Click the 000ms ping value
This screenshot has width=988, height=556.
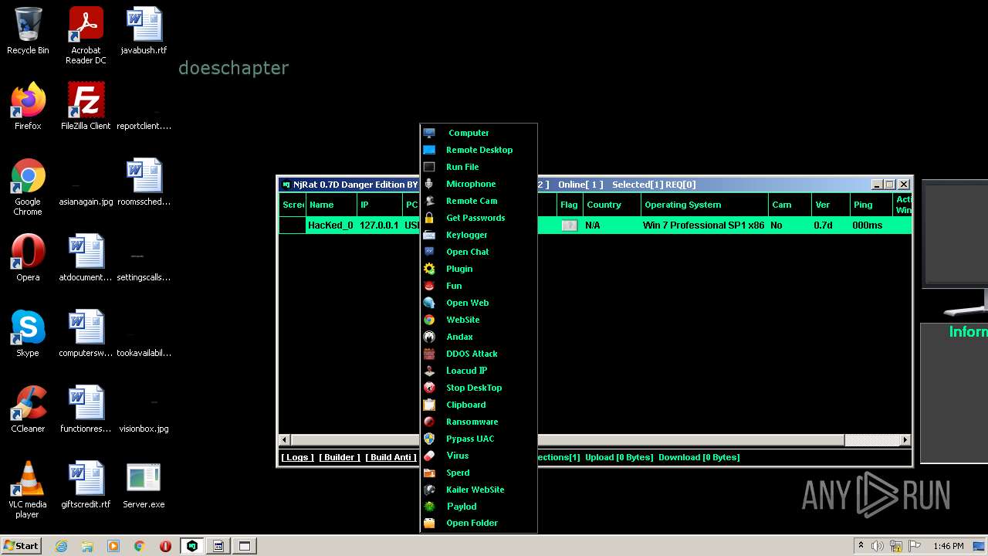[868, 225]
